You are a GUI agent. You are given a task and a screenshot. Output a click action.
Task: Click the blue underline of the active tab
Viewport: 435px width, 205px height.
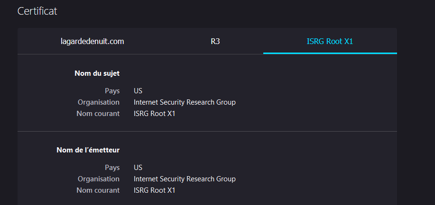click(330, 53)
